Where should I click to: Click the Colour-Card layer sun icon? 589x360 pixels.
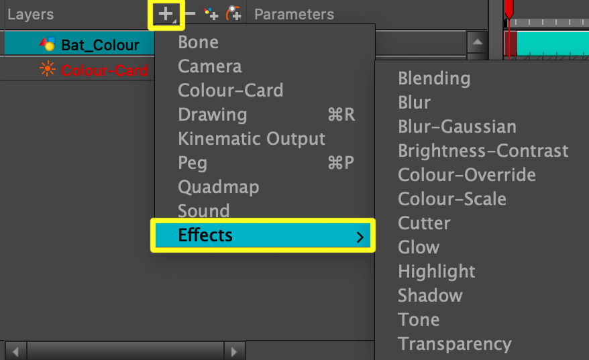pos(47,69)
